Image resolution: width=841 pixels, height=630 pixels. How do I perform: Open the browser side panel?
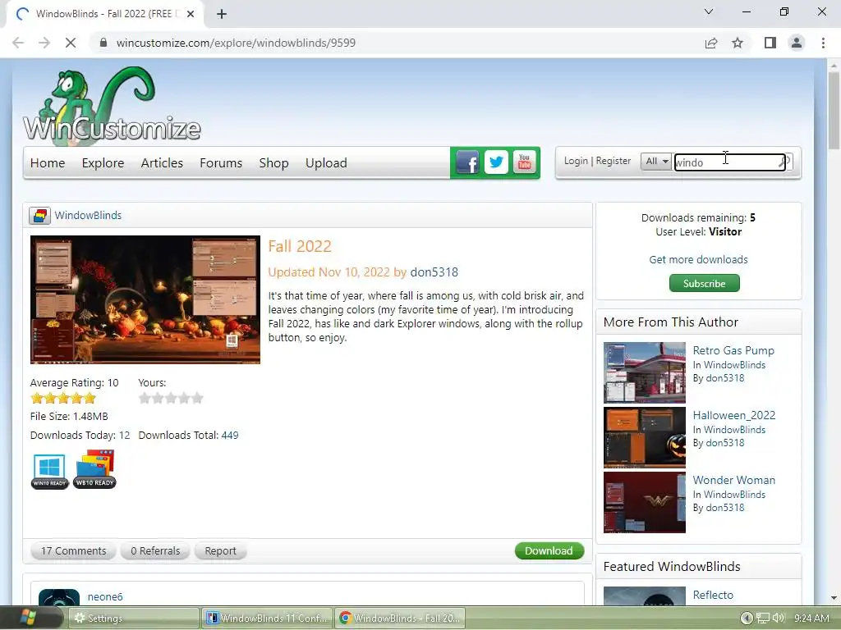tap(770, 43)
